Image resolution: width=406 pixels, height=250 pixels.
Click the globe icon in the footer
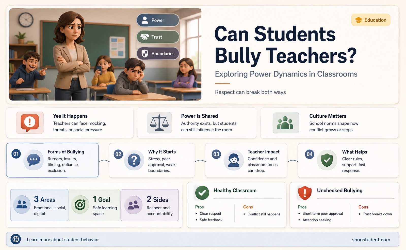(x=16, y=239)
